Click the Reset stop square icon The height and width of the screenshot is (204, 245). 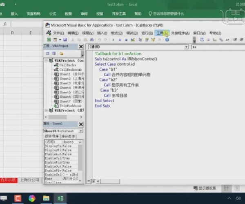tap(126, 40)
